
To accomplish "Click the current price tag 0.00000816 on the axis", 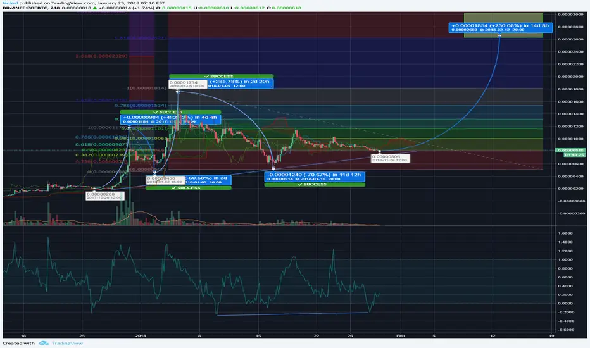I will (570, 151).
